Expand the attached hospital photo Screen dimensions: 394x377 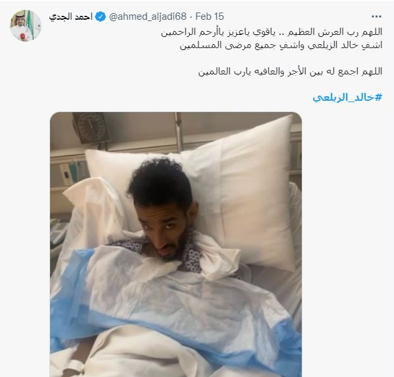pyautogui.click(x=176, y=245)
